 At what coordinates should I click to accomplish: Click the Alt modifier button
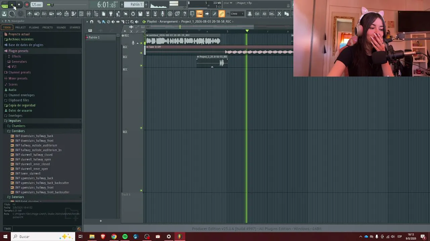coord(264,14)
